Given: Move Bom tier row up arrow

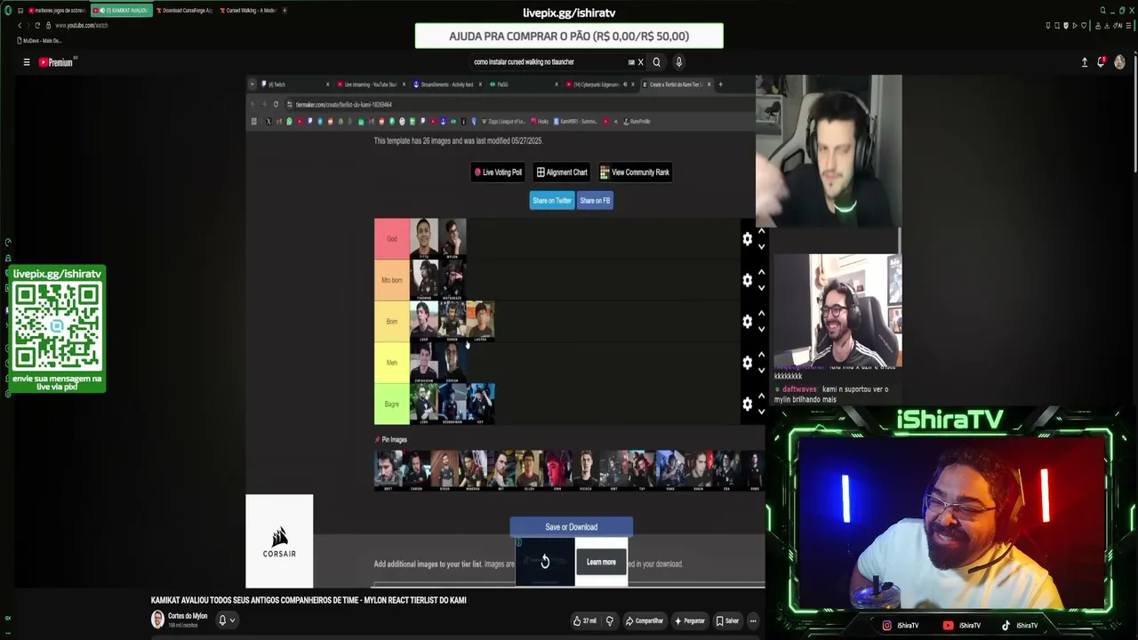Looking at the screenshot, I should (761, 314).
